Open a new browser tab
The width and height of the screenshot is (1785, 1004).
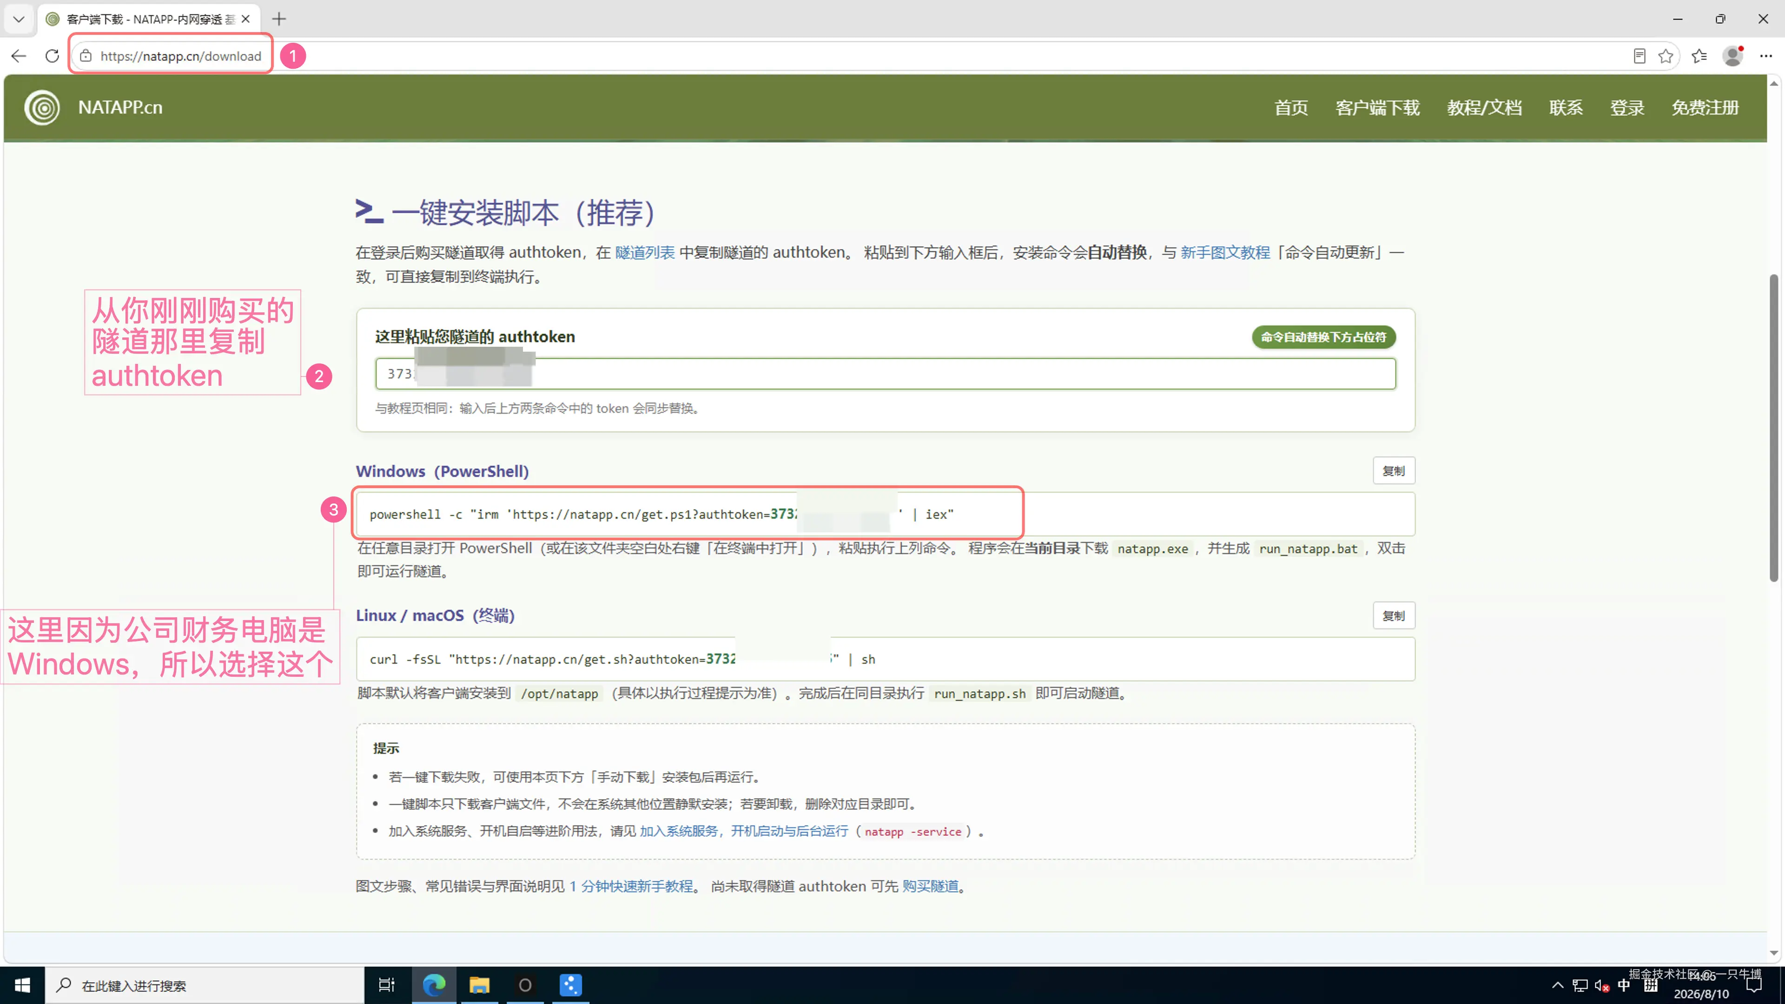(278, 19)
